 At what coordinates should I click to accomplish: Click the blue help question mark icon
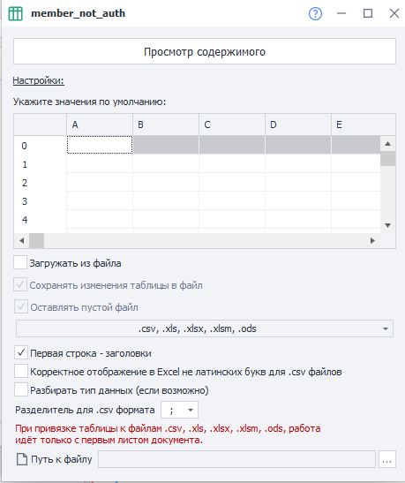click(315, 14)
